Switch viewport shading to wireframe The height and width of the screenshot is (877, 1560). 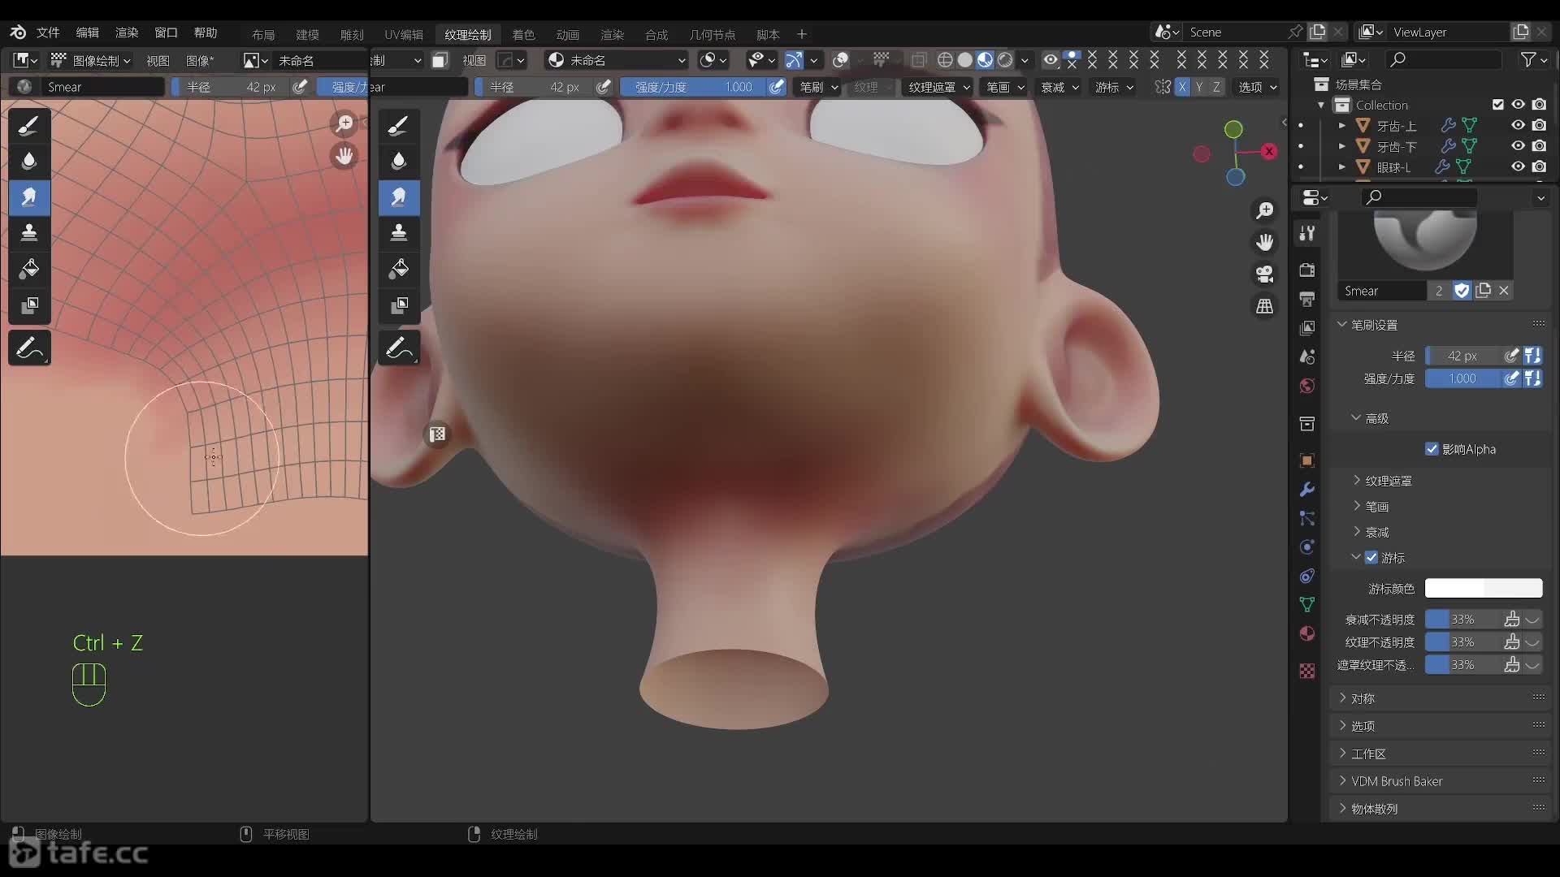point(945,60)
